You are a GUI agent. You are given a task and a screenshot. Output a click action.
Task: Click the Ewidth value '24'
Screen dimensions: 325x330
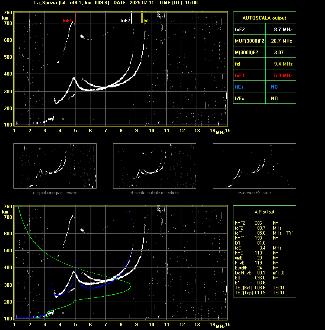(x=259, y=268)
